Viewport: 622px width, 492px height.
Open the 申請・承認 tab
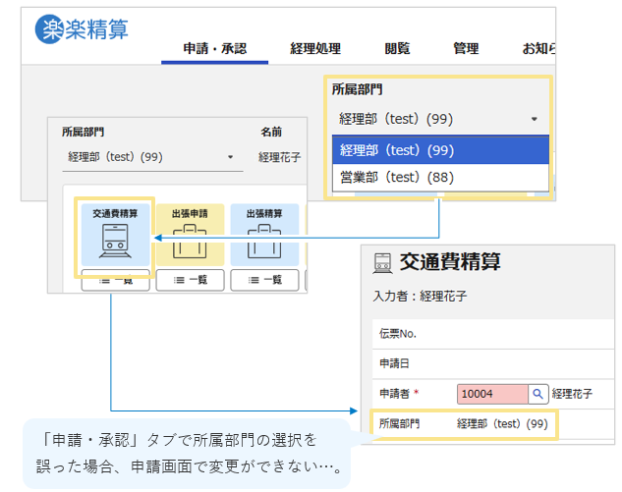[214, 49]
